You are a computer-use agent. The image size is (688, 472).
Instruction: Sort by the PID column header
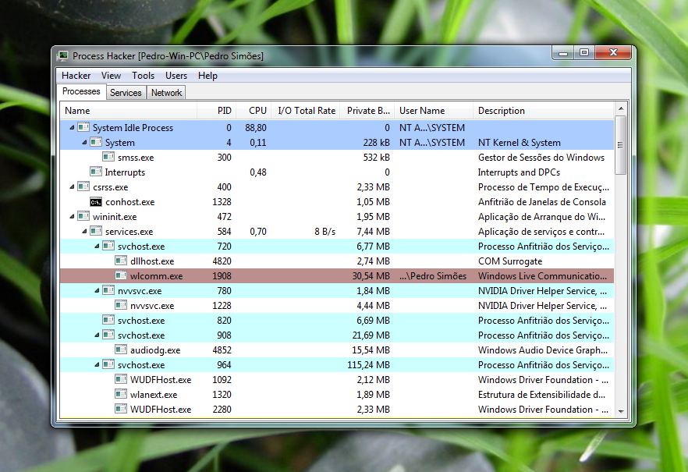coord(217,111)
